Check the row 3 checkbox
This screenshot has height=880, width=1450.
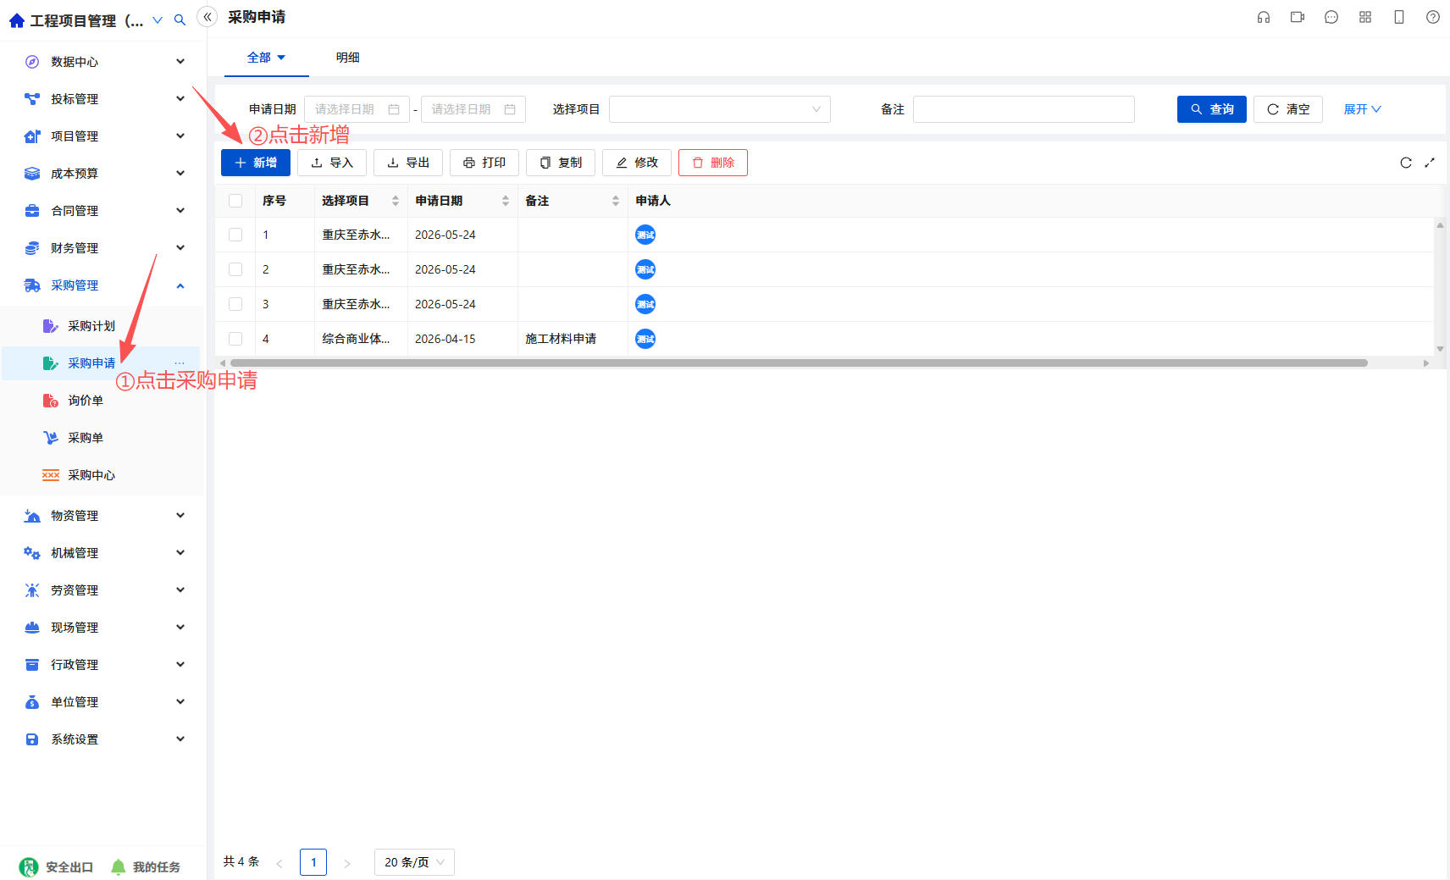pyautogui.click(x=235, y=304)
